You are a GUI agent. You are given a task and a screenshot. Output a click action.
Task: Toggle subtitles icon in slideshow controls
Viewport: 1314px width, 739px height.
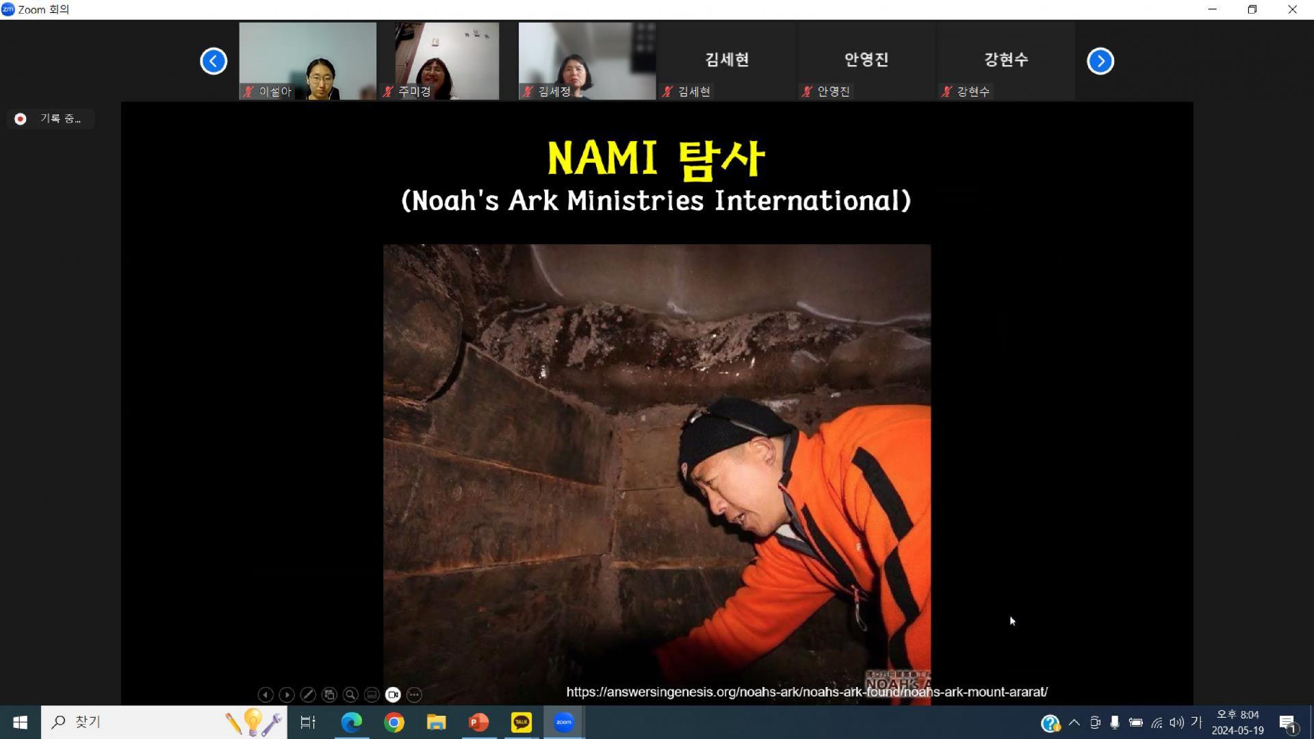pos(372,695)
